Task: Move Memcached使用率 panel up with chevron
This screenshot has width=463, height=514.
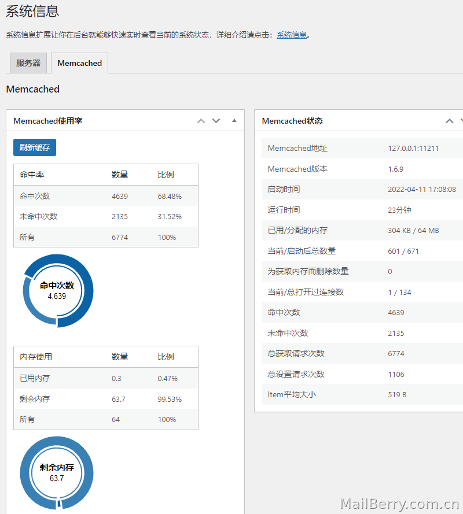Action: coord(201,121)
